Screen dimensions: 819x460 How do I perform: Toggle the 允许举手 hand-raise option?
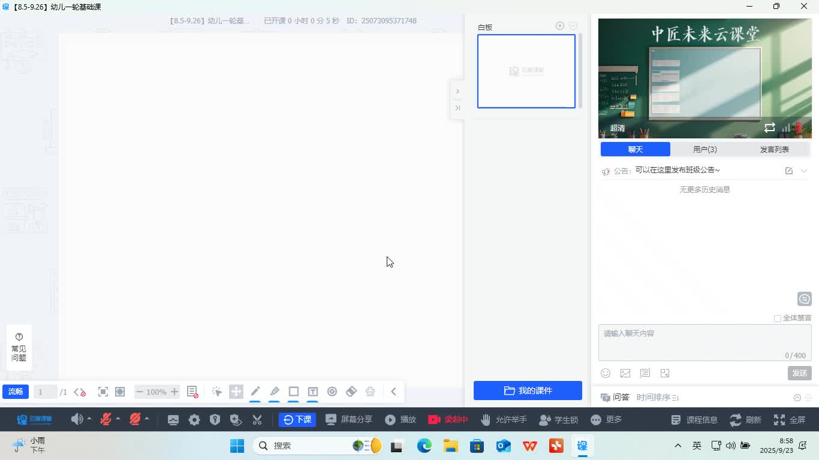click(x=504, y=420)
